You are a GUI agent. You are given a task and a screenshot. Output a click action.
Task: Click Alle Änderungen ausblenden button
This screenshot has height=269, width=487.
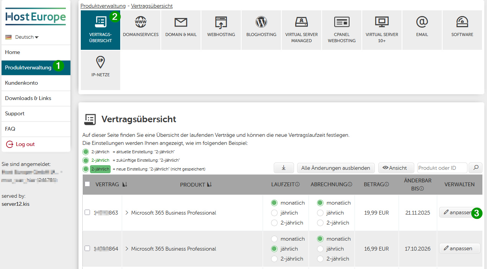(x=336, y=168)
